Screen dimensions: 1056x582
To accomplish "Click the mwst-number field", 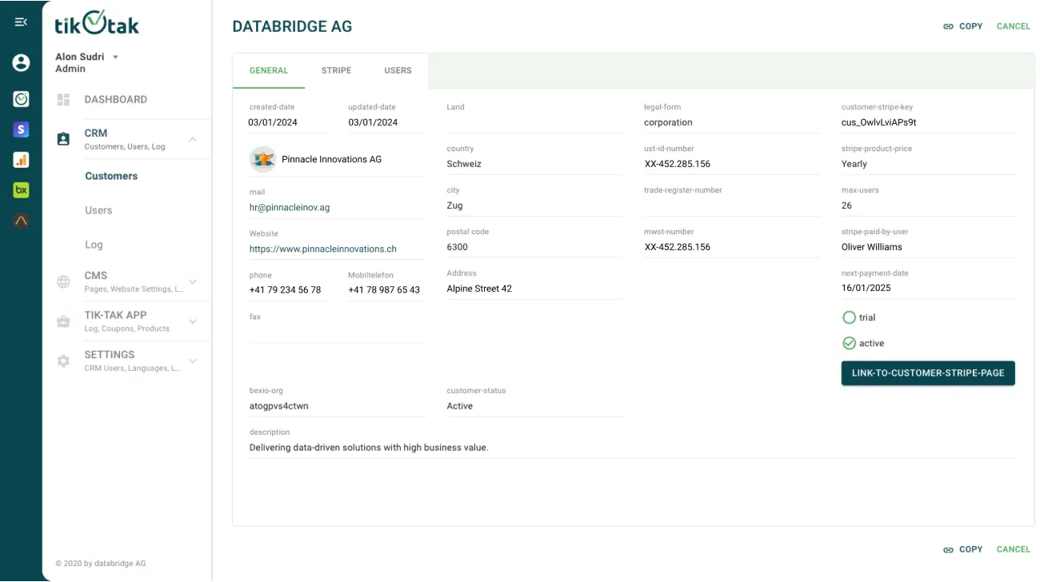I will tap(732, 241).
